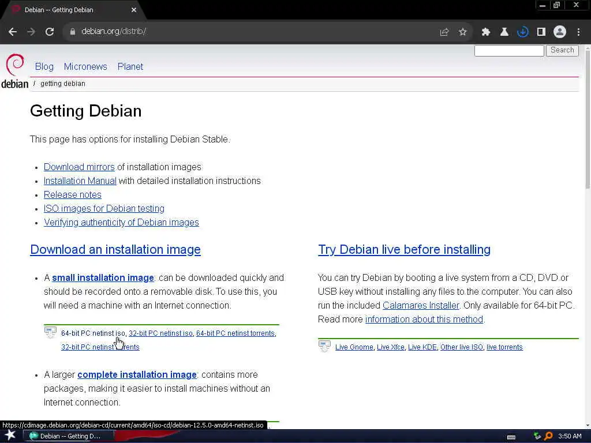
Task: Focus the site search text box
Action: (x=509, y=51)
